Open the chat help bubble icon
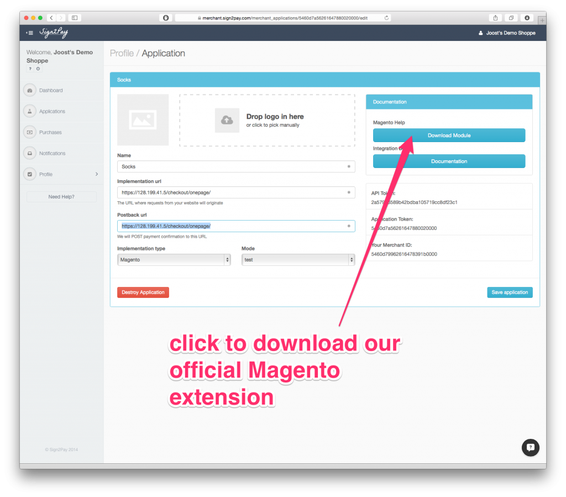The width and height of the screenshot is (566, 497). 530,448
